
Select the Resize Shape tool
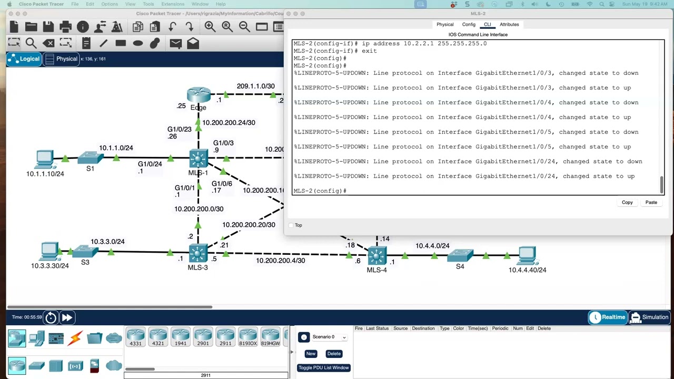(x=65, y=43)
